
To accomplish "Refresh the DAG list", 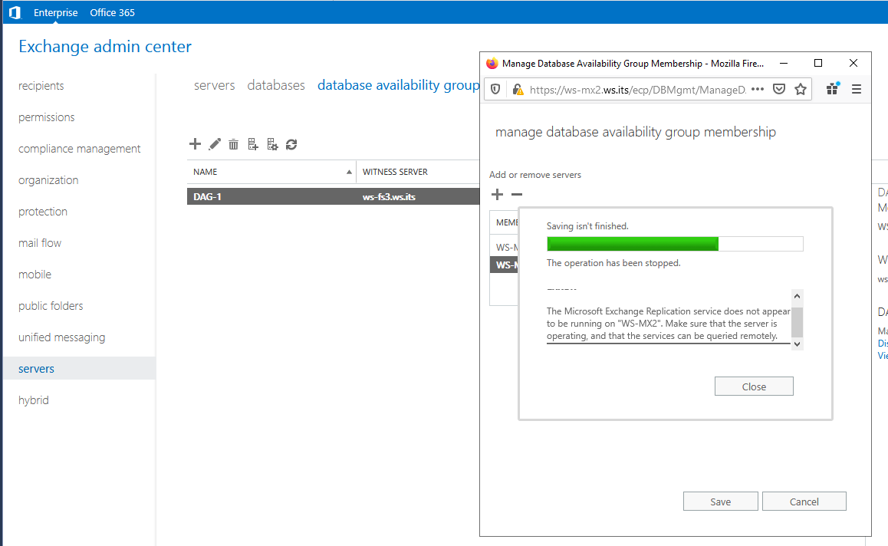I will click(x=291, y=144).
